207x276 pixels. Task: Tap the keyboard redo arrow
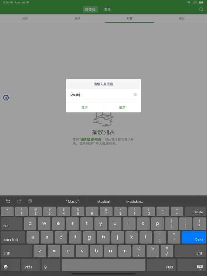click(19, 201)
